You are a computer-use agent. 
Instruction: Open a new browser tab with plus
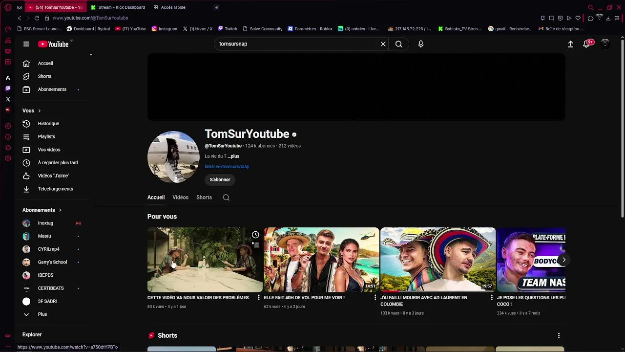click(216, 7)
